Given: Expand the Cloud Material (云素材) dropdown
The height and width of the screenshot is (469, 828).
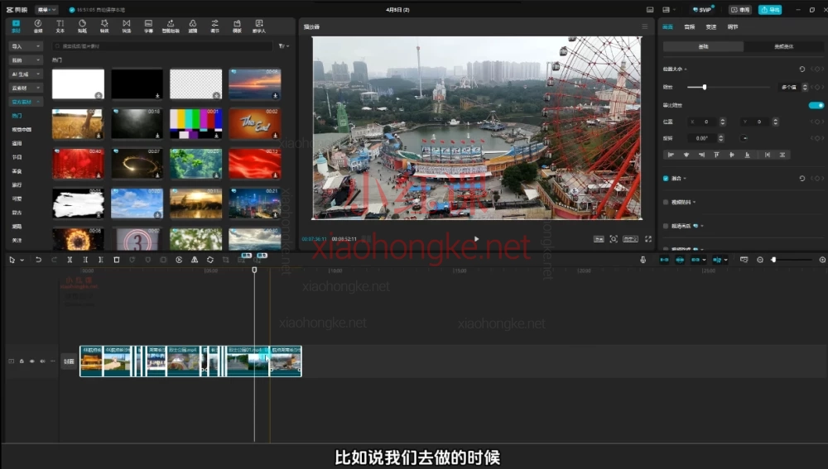Looking at the screenshot, I should [x=26, y=88].
